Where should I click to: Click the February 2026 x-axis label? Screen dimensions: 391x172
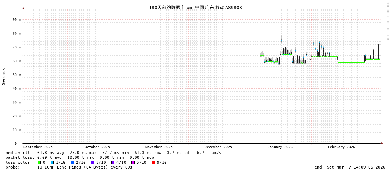click(x=341, y=147)
